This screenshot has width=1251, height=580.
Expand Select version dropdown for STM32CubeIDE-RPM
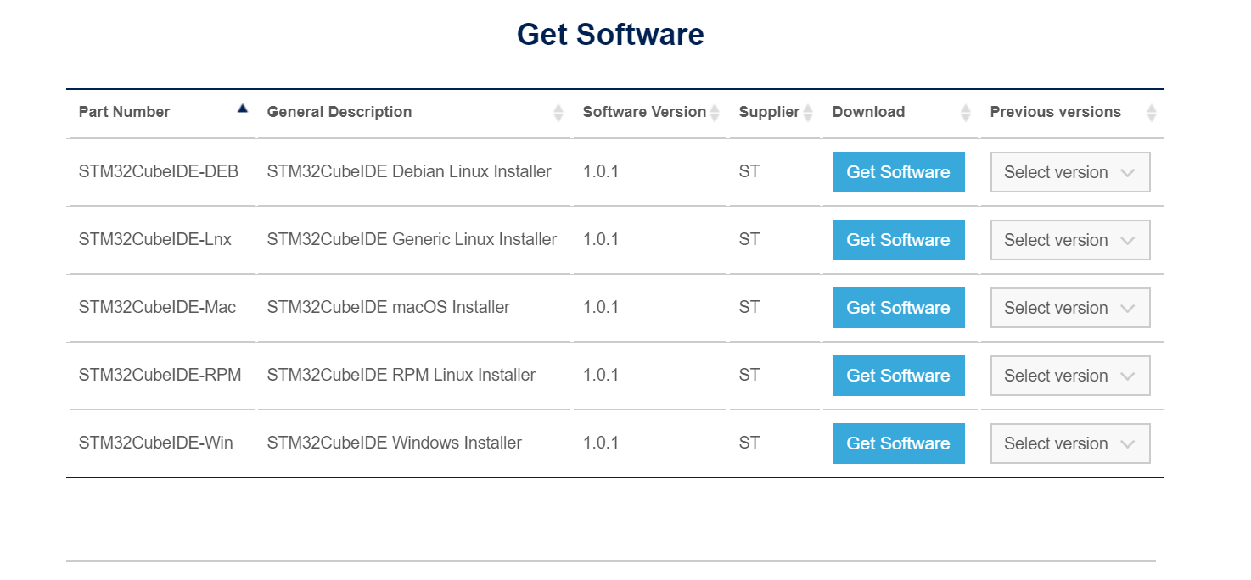pyautogui.click(x=1069, y=376)
